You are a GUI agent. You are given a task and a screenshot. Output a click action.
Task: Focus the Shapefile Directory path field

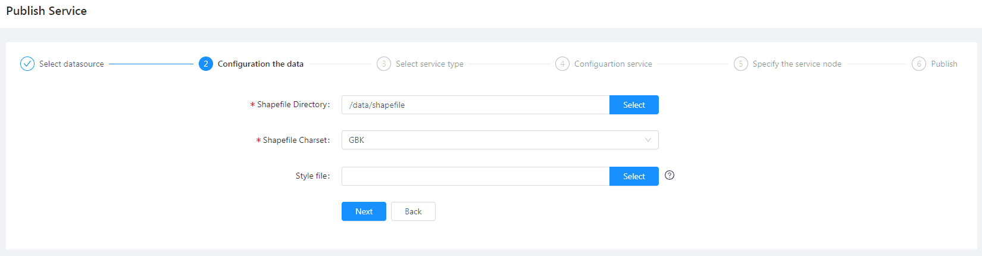coord(476,105)
